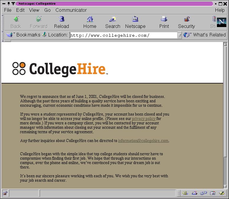Click the pin icon in title bar
This screenshot has height=199, width=229.
click(x=9, y=4)
